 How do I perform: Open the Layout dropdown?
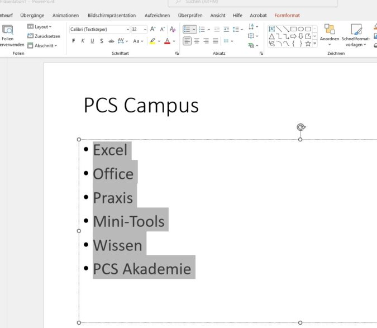coord(40,27)
